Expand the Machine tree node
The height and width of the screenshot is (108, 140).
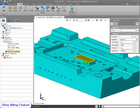tap(1, 54)
